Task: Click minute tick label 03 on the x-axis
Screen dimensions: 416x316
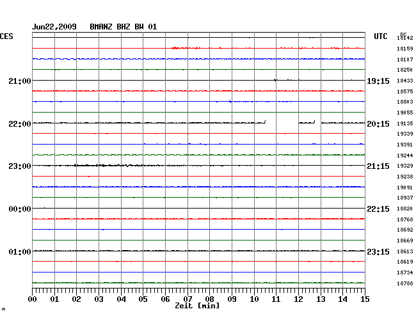Action: point(99,299)
